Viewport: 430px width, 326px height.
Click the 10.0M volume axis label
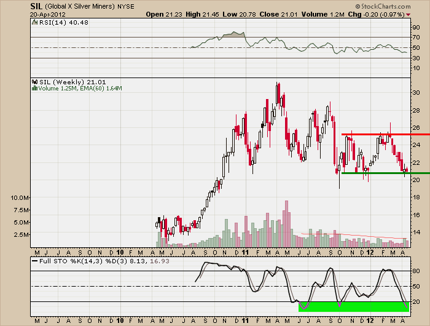point(20,197)
